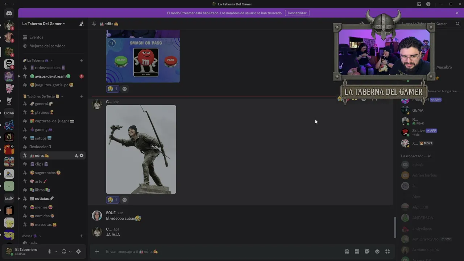Open the setups channel
The width and height of the screenshot is (464, 261).
[x=53, y=138]
